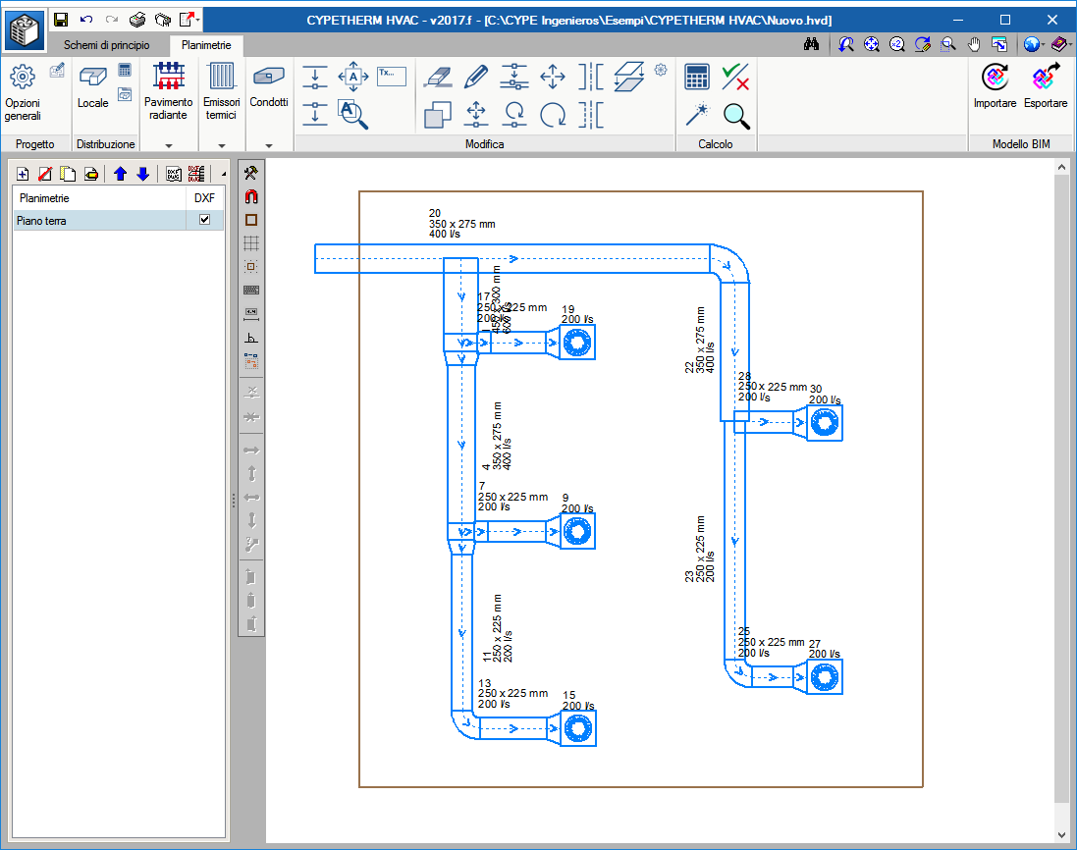The width and height of the screenshot is (1077, 850).
Task: Open Opzioni generali settings
Action: point(23,92)
